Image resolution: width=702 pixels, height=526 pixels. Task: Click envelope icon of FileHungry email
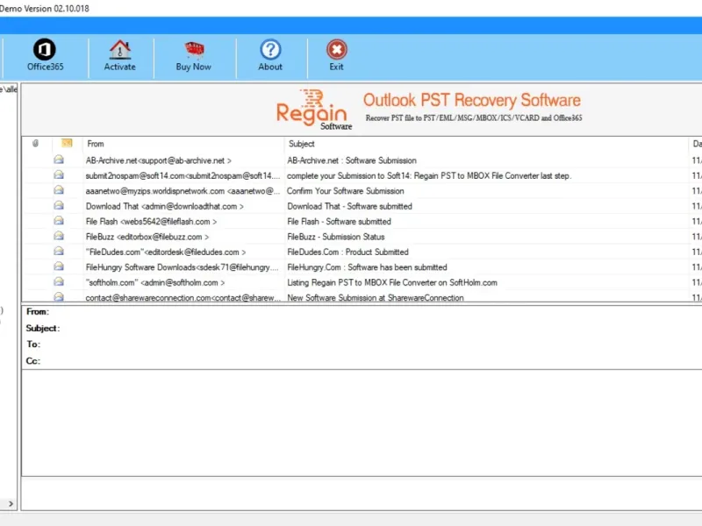(59, 267)
